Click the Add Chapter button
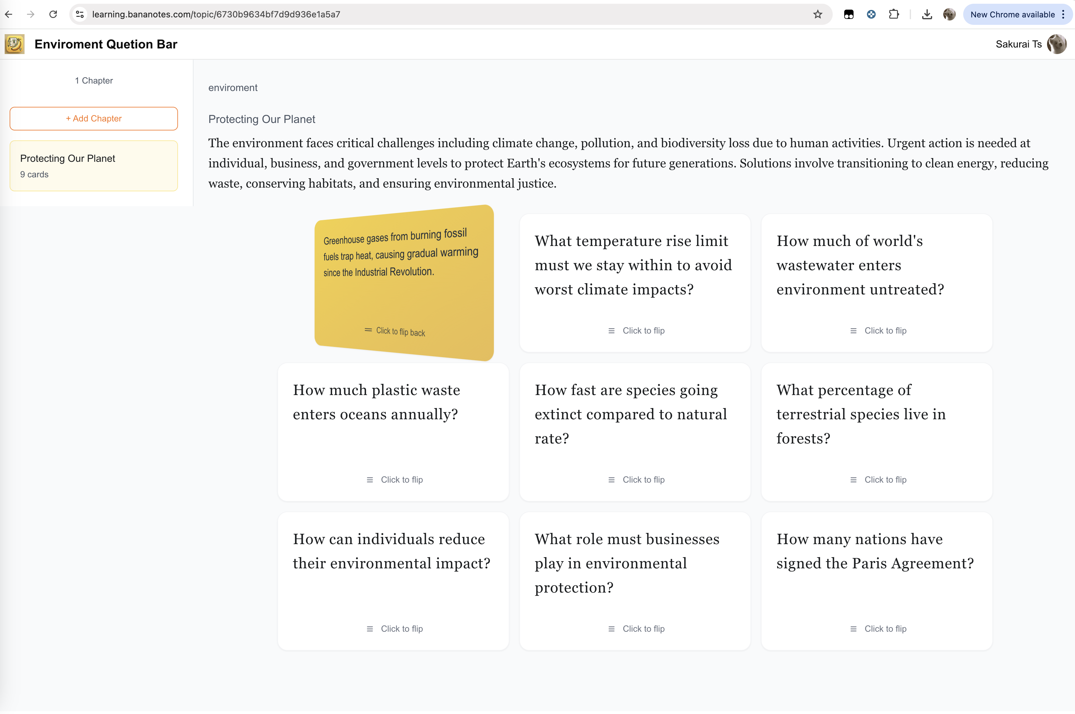The image size is (1075, 714). (x=94, y=118)
